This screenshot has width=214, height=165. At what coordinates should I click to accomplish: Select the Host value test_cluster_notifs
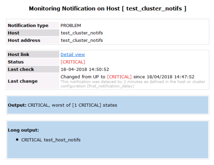[x=81, y=33]
